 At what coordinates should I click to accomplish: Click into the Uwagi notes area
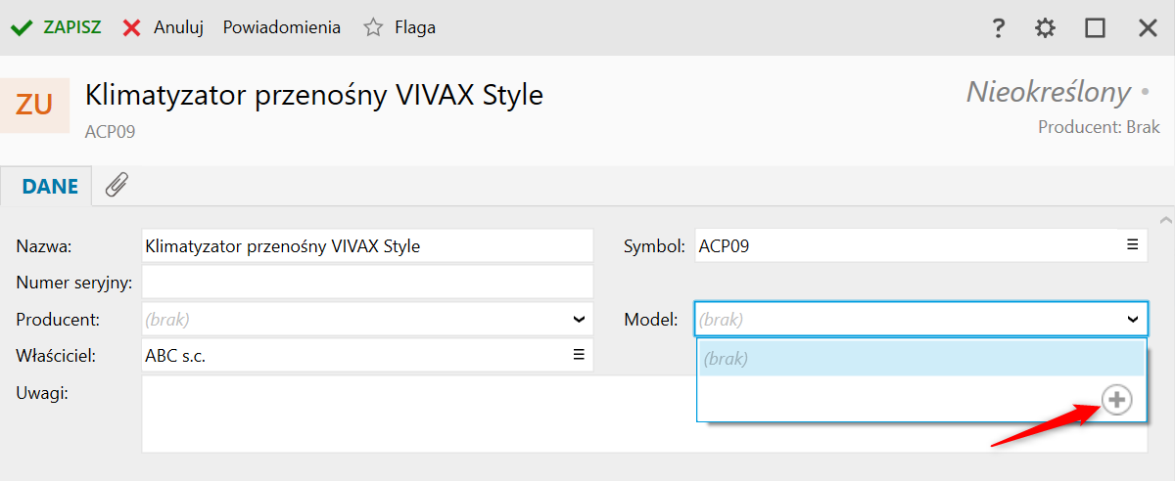(x=411, y=415)
